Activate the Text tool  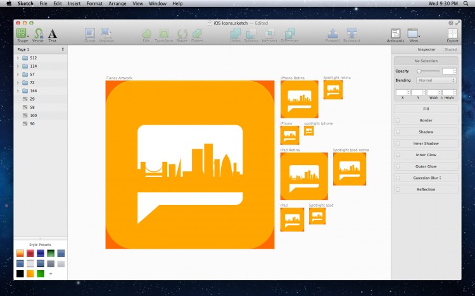click(53, 34)
